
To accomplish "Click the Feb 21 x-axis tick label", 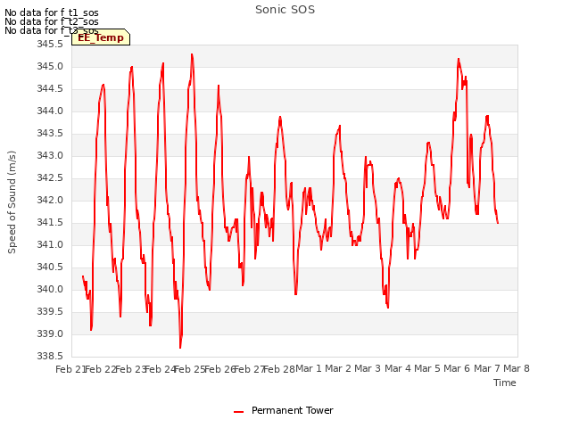I will 70,369.
